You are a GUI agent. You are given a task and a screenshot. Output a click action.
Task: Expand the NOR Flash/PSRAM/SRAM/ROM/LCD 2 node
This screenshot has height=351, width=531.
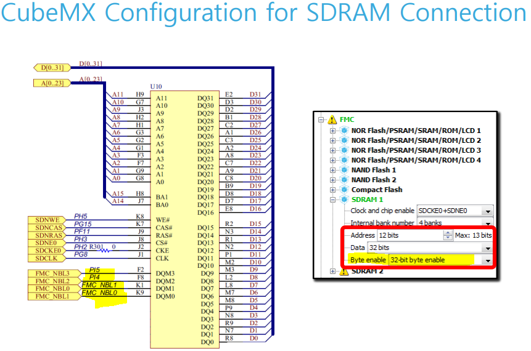[332, 140]
